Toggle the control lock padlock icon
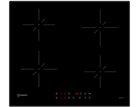Image resolution: width=139 pixels, height=107 pixels. [x=85, y=93]
